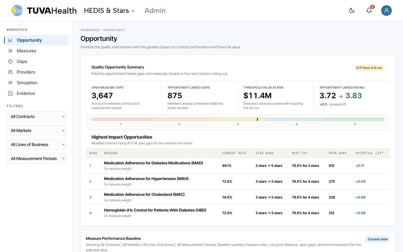The width and height of the screenshot is (403, 252).
Task: Click the Open Measure Gaps 3,647 value
Action: coord(102,96)
